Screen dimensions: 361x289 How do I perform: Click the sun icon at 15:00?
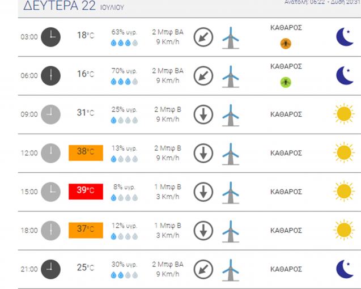click(x=344, y=192)
